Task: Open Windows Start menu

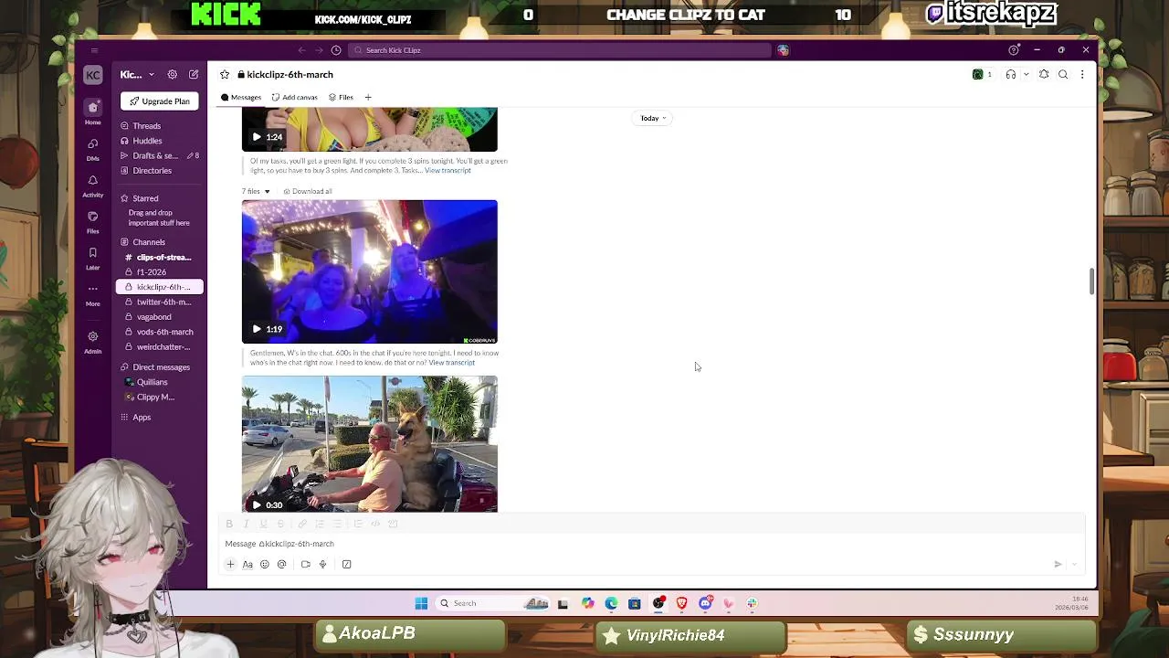Action: coord(421,603)
